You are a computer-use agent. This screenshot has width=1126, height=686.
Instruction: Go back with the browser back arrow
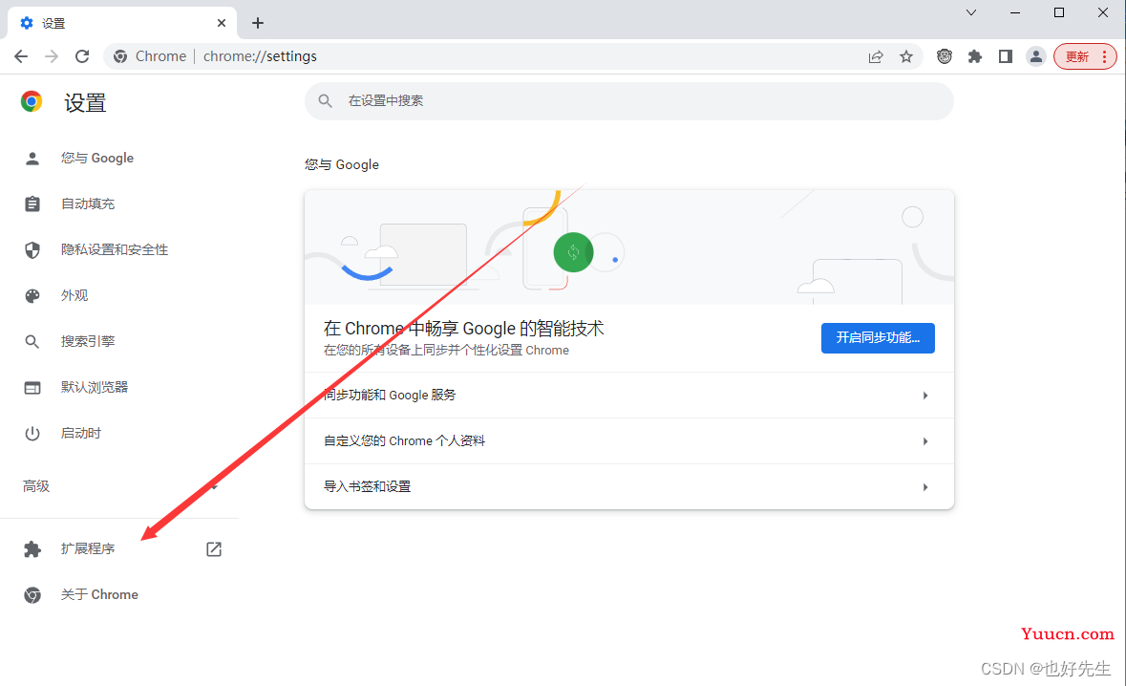tap(21, 56)
